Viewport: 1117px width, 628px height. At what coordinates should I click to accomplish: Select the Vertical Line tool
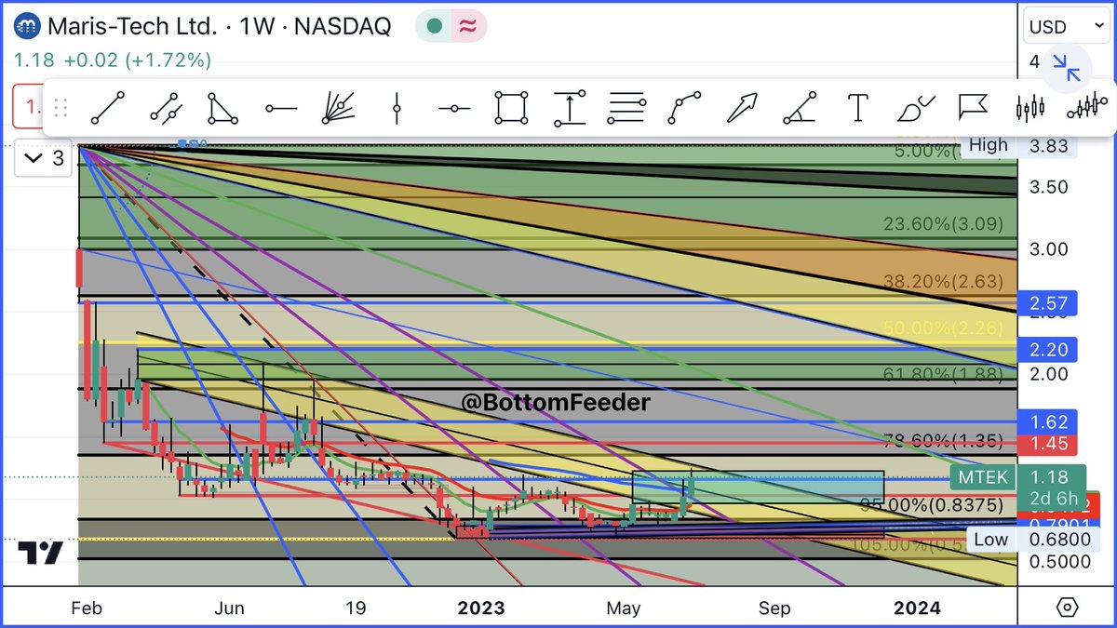click(396, 107)
